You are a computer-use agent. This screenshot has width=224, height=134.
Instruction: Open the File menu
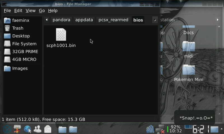(x=7, y=11)
